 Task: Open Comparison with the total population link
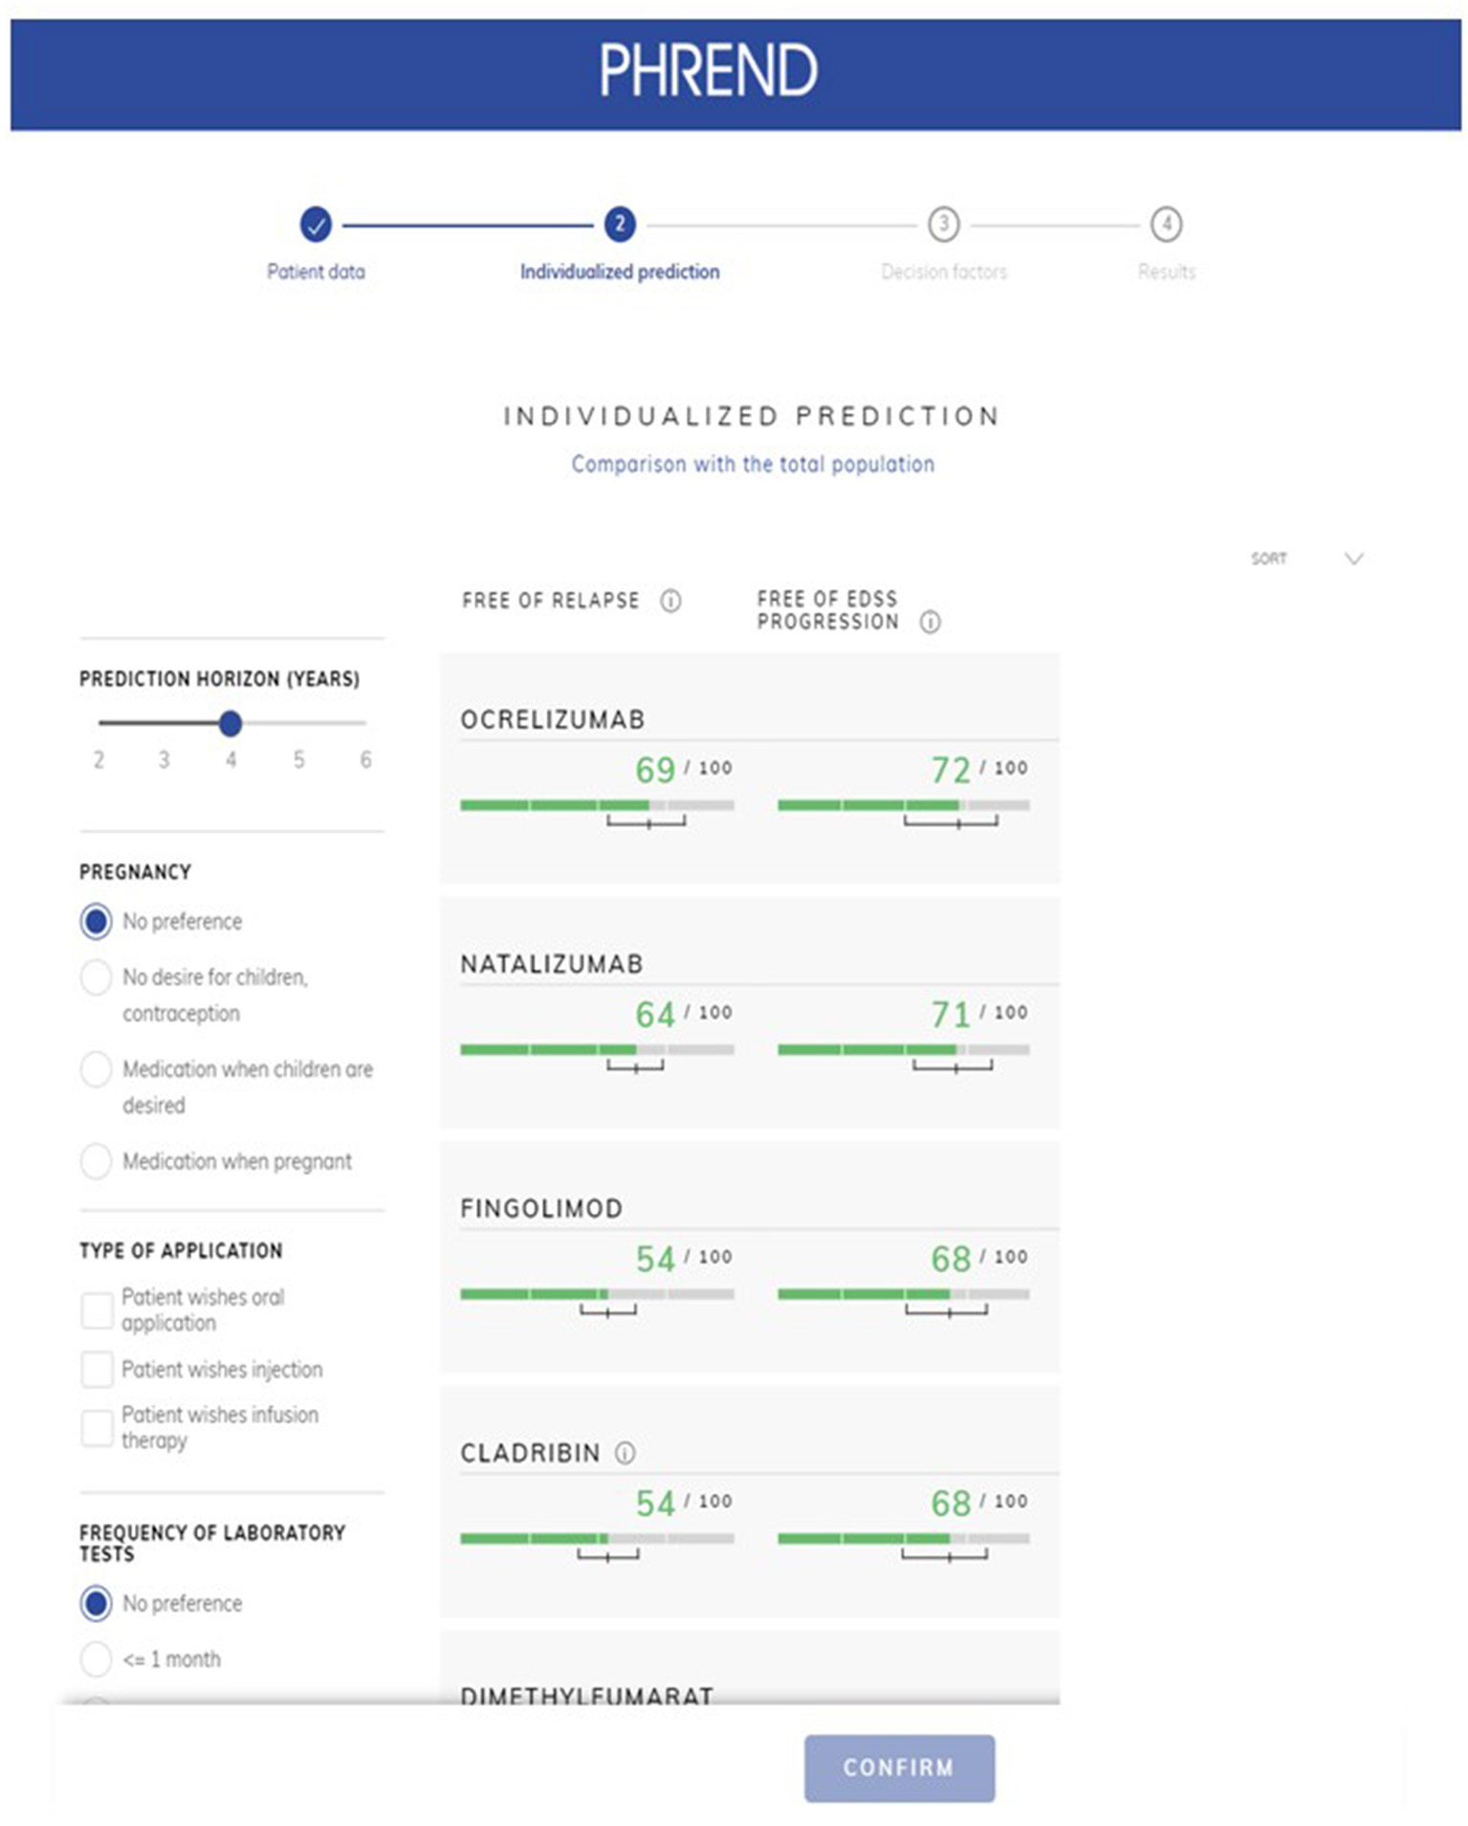[753, 465]
